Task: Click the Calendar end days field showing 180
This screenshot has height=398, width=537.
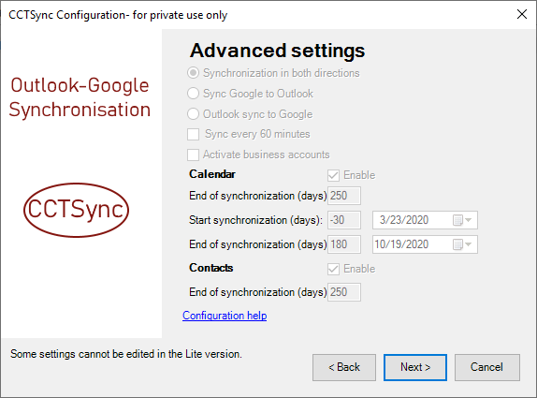Action: point(344,244)
